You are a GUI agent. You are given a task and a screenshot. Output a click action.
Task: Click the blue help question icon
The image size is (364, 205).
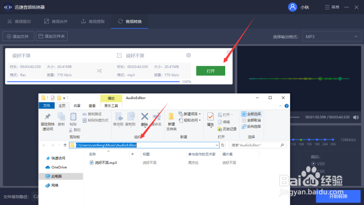pyautogui.click(x=287, y=106)
